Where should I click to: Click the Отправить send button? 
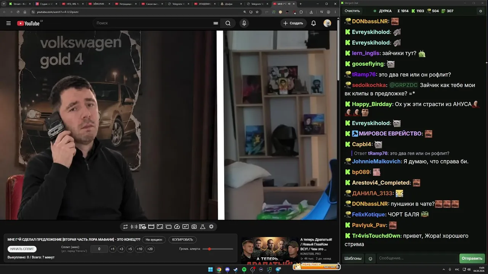(x=472, y=258)
